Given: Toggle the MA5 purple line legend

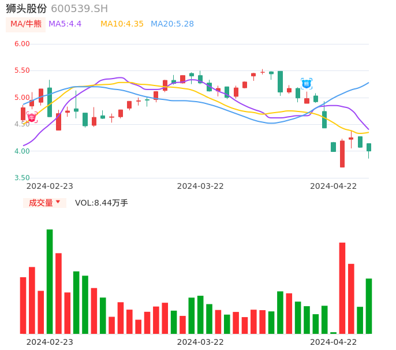Looking at the screenshot, I should coord(65,24).
